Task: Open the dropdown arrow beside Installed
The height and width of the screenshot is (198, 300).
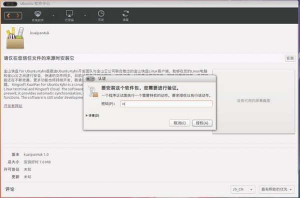Action: coord(85,15)
